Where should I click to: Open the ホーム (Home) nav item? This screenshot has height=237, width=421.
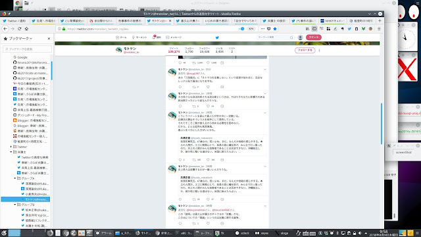[x=121, y=38]
